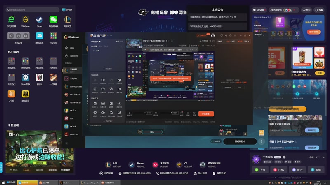Expand arrow next to microphone icon
Viewport: 330px width, 185px height.
click(x=132, y=113)
